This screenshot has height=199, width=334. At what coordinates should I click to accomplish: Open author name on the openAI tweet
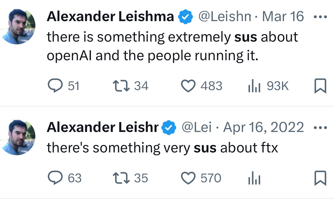tap(110, 17)
